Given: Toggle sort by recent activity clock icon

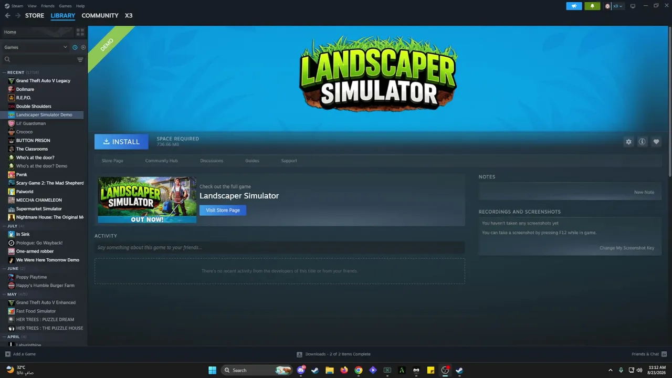Looking at the screenshot, I should point(75,47).
